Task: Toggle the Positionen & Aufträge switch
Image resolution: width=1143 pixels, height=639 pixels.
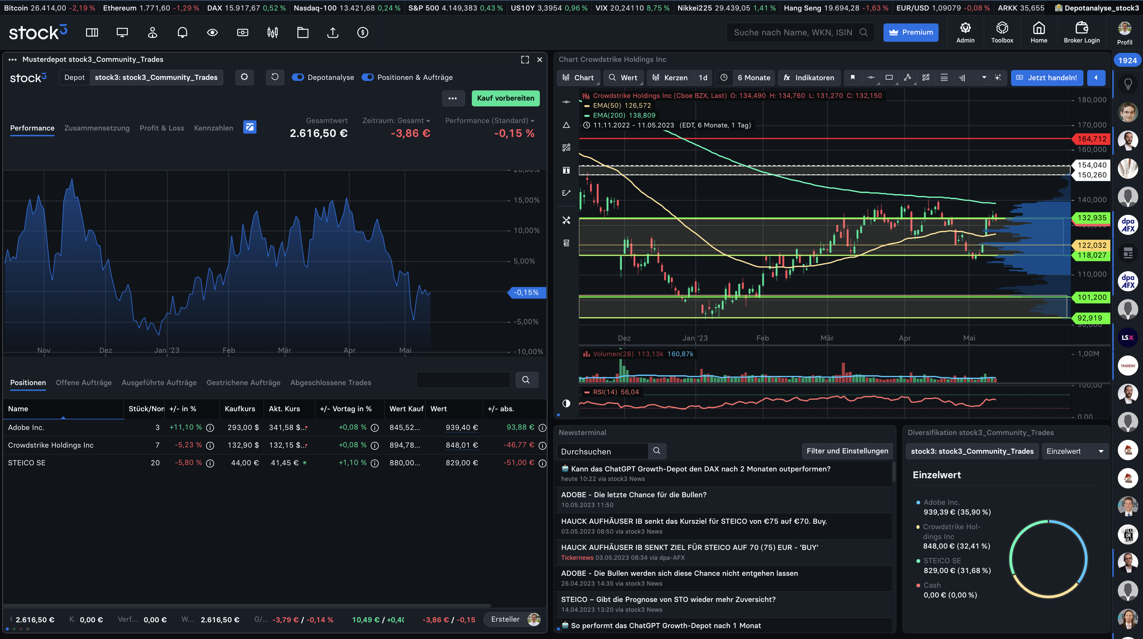Action: pos(367,77)
